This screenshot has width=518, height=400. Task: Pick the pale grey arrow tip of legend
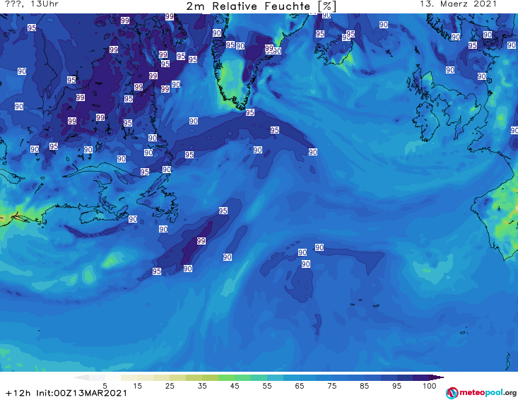pyautogui.click(x=81, y=377)
